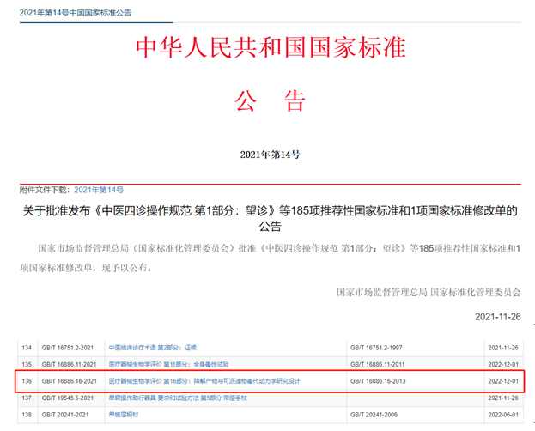The width and height of the screenshot is (535, 431).
Task: Open the 2021年第14号 attachment download link
Action: pyautogui.click(x=98, y=189)
